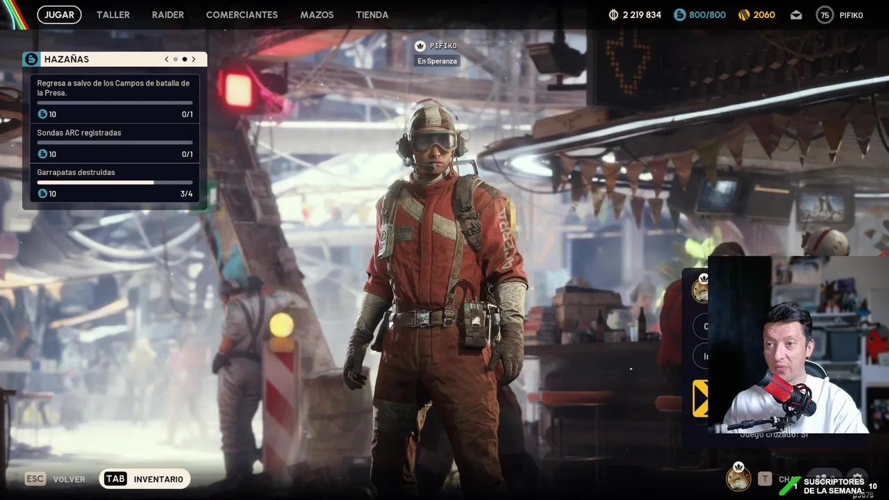Image resolution: width=889 pixels, height=500 pixels.
Task: Click the Garrapatas destruidas progress bar
Action: pyautogui.click(x=115, y=183)
